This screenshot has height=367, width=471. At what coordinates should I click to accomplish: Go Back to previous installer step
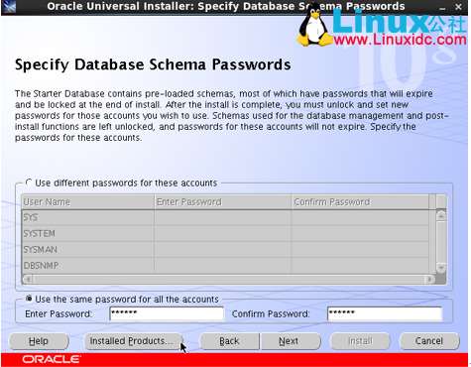tap(229, 341)
